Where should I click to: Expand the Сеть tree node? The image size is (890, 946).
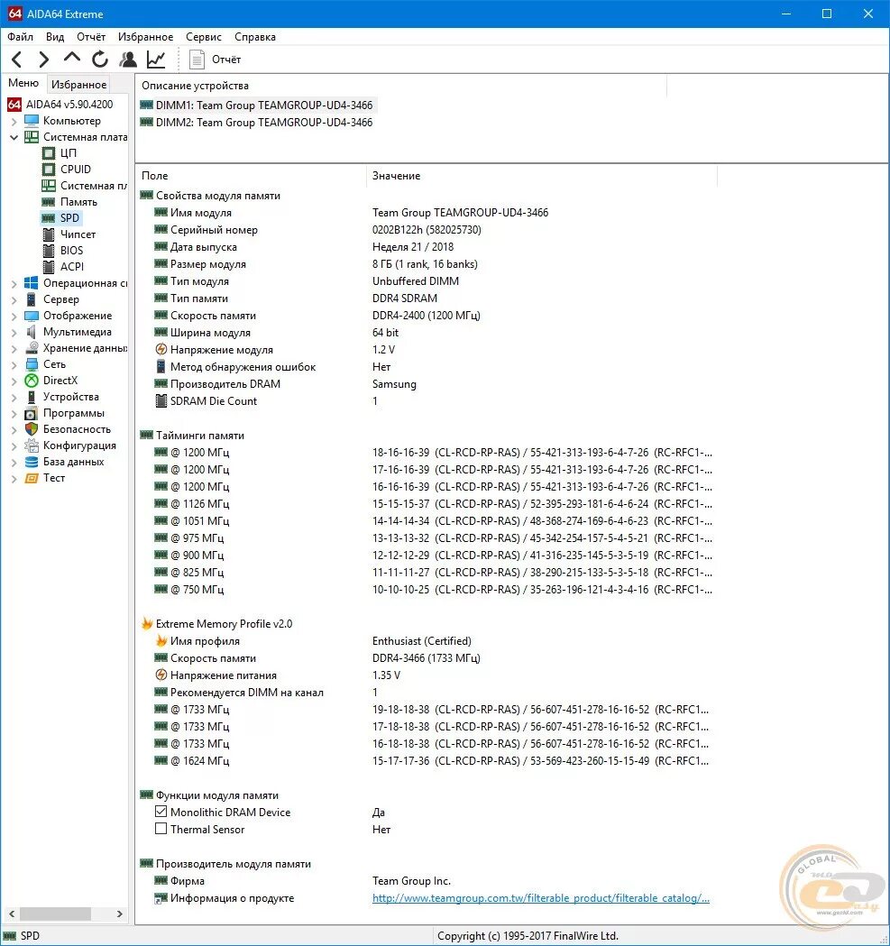pyautogui.click(x=14, y=365)
